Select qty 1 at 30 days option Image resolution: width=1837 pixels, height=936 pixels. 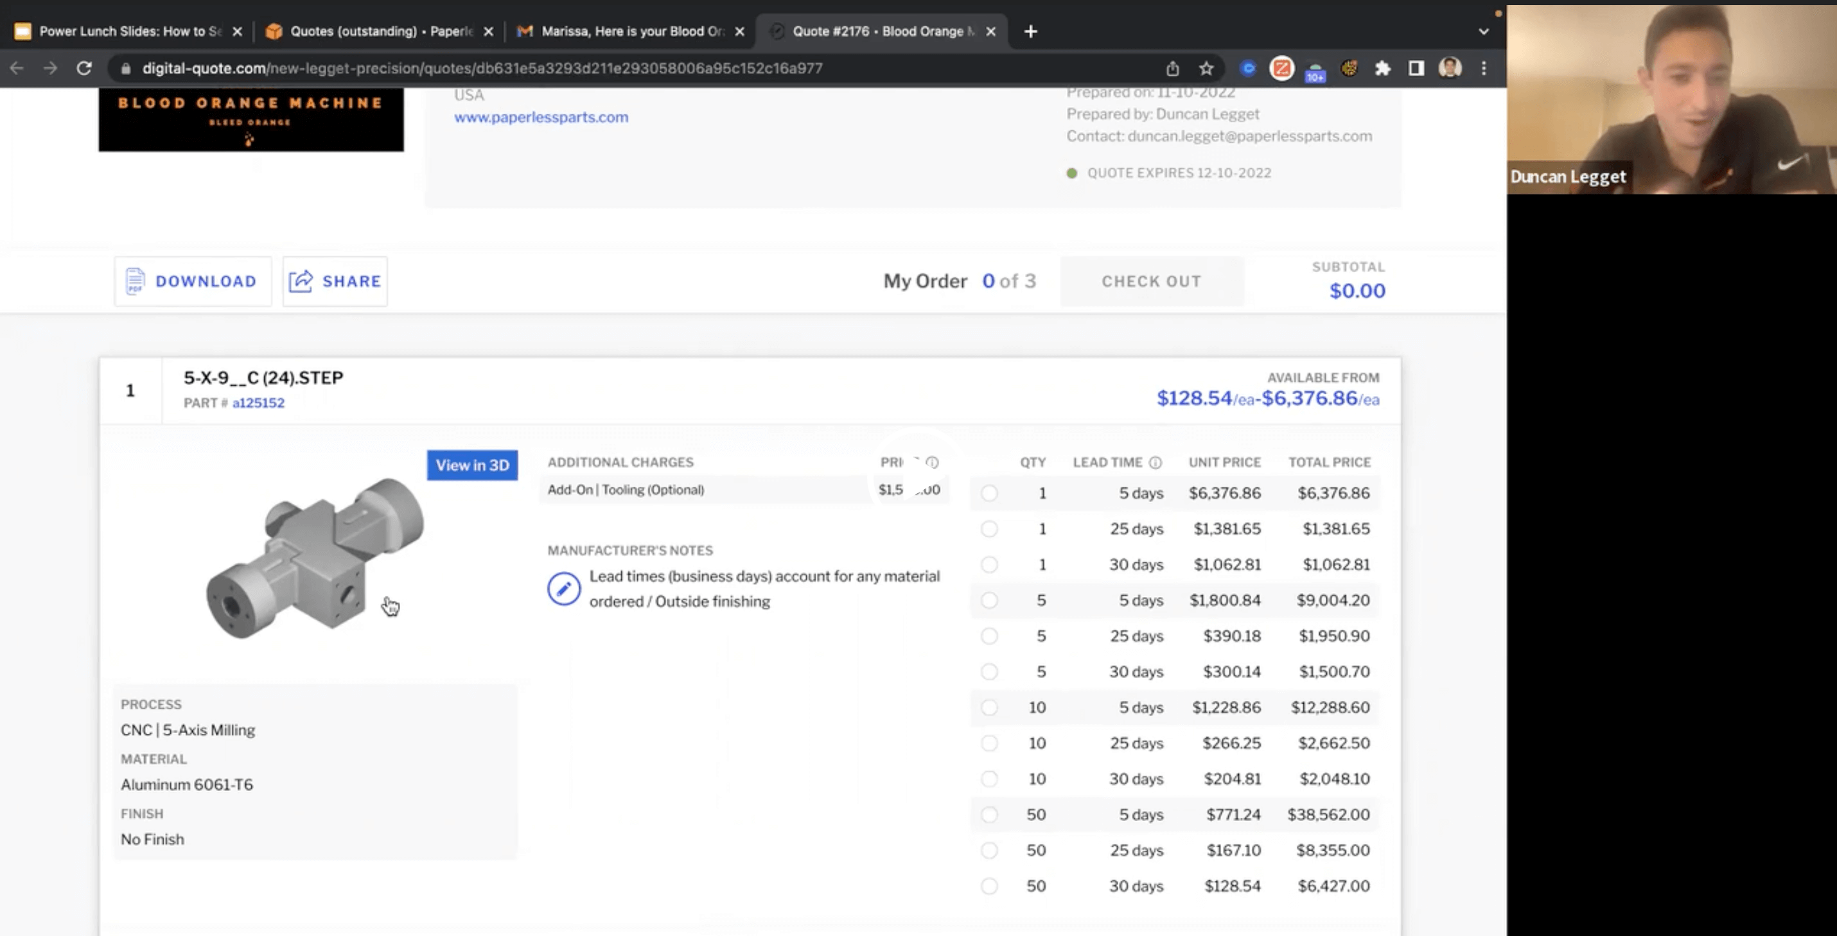(989, 564)
